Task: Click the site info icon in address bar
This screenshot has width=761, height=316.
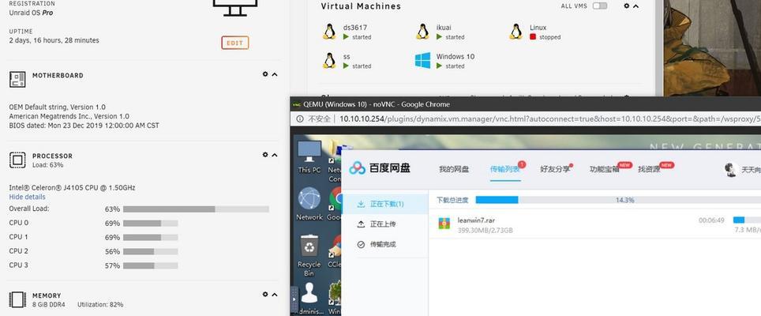Action: (300, 118)
